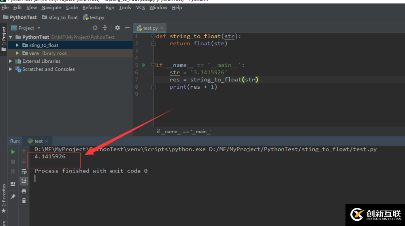Select Scratches and Consoles item
This screenshot has height=226, width=405.
[x=48, y=69]
